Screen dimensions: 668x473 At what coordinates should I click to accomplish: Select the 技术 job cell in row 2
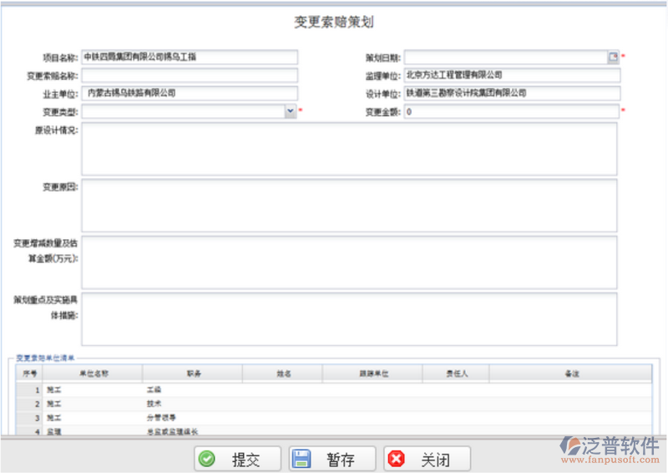coord(193,404)
